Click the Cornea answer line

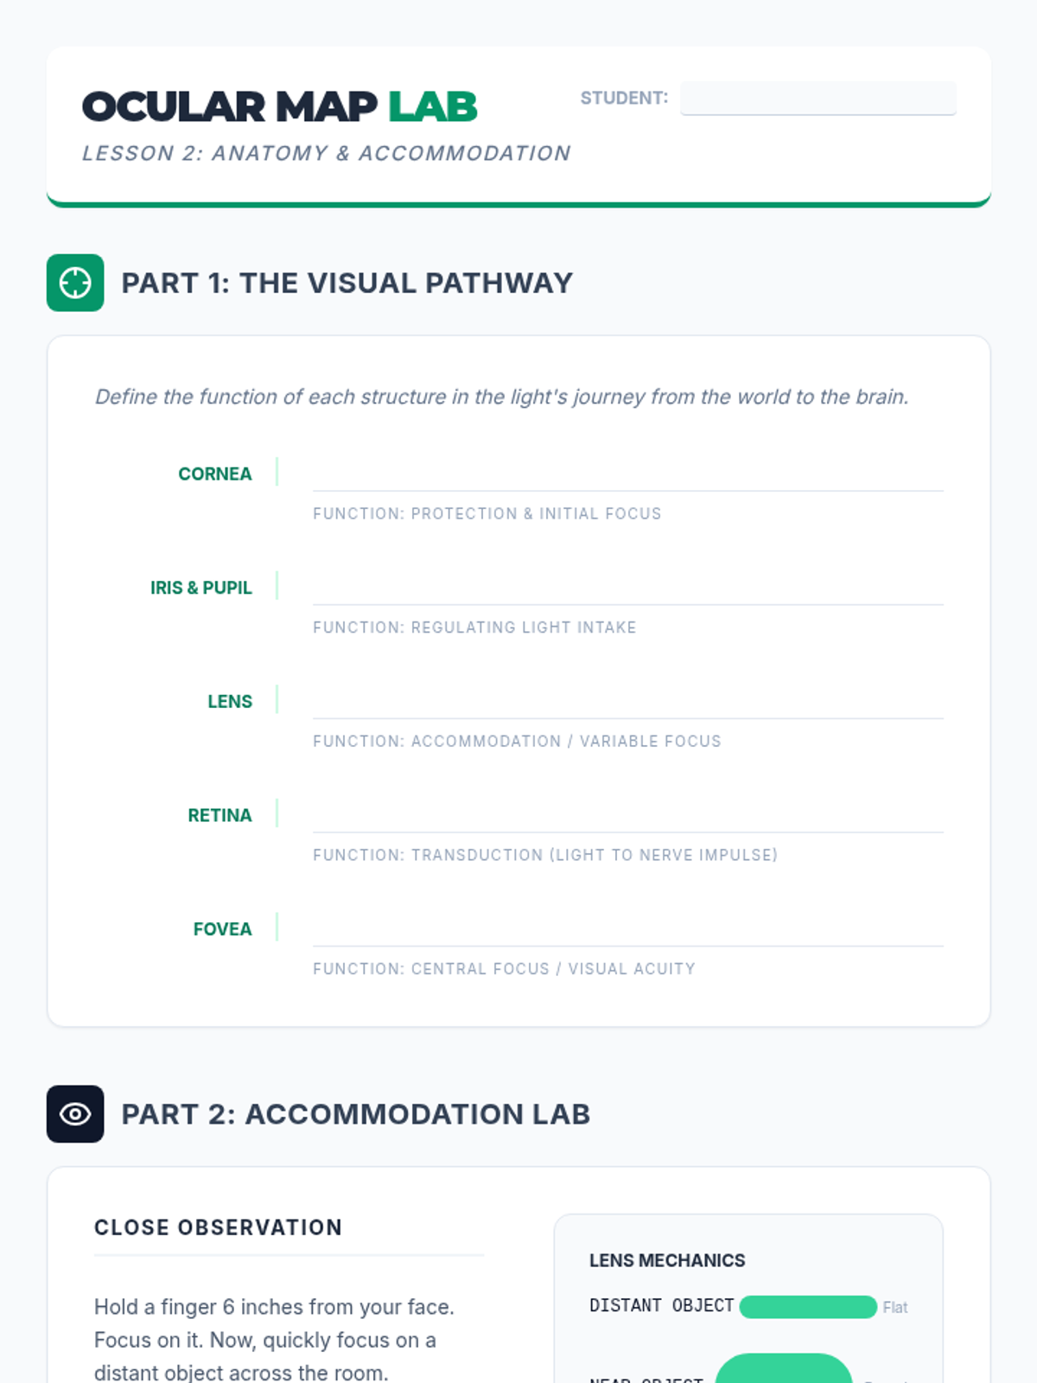627,474
